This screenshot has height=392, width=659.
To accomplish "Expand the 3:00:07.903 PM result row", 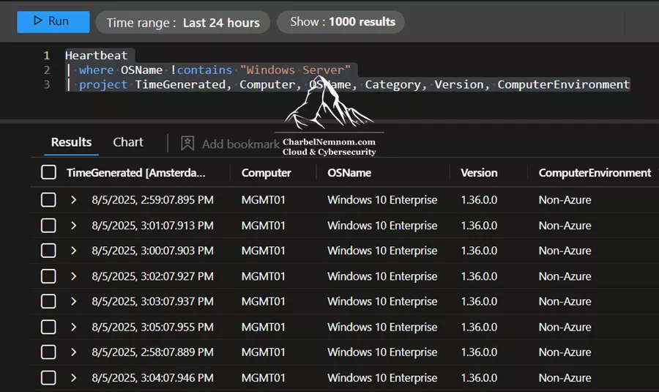I will 73,251.
